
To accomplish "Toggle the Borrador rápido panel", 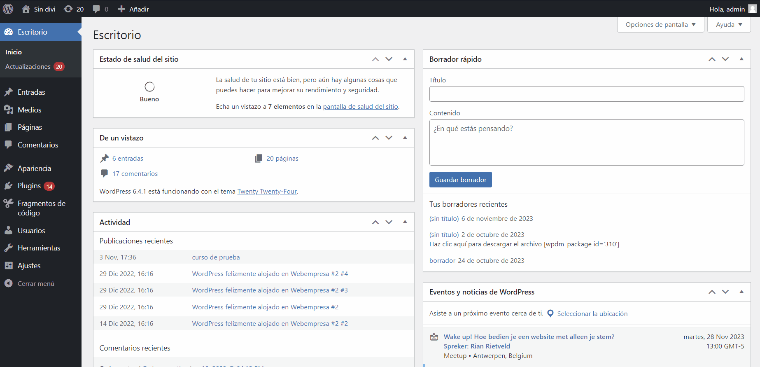I will point(741,59).
